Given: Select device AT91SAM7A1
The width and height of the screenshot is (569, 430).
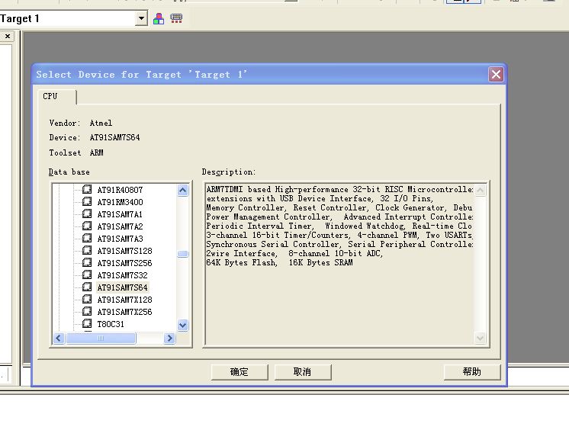Looking at the screenshot, I should click(x=120, y=214).
